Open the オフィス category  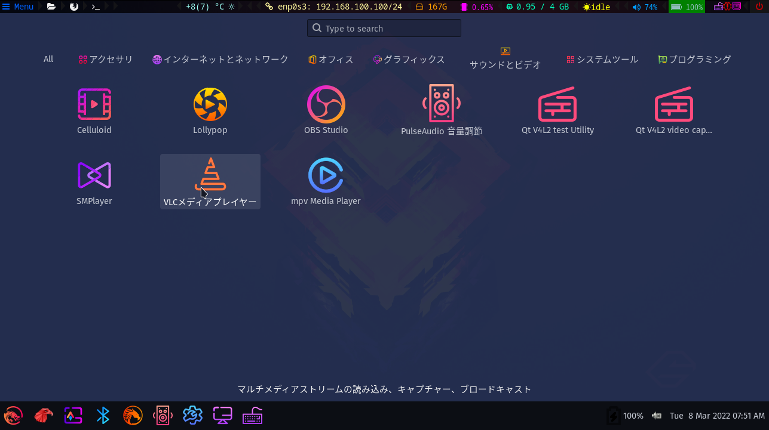click(x=331, y=60)
